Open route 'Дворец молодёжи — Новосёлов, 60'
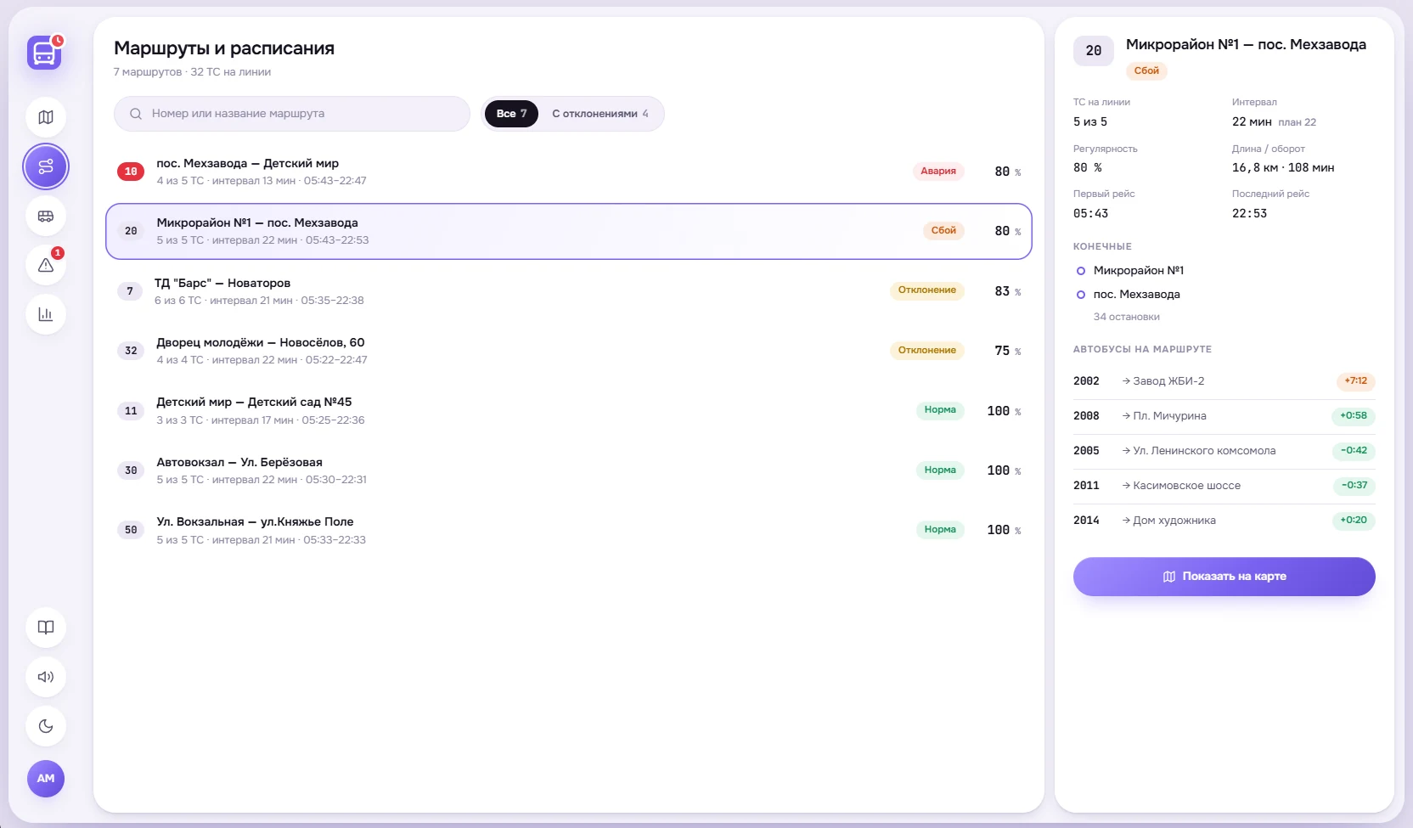The width and height of the screenshot is (1413, 828). tap(569, 351)
